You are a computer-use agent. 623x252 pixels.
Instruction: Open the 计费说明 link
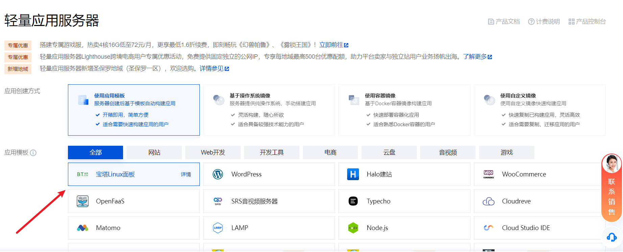tap(544, 22)
